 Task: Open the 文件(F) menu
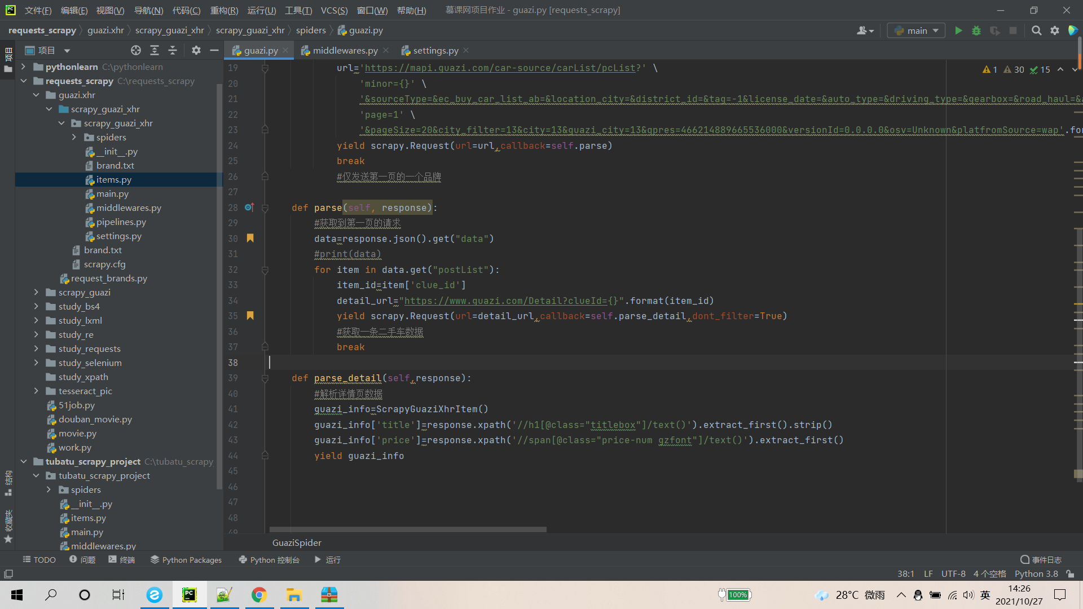[38, 10]
